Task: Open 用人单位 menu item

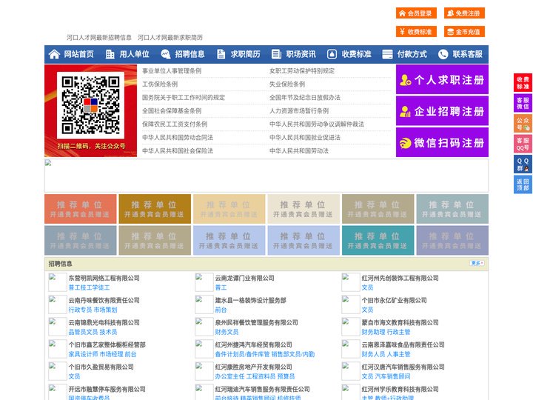Action: [x=134, y=54]
